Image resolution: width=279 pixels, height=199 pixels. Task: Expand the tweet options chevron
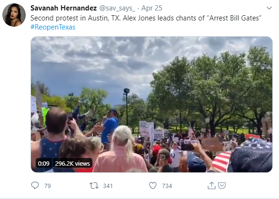click(x=269, y=8)
